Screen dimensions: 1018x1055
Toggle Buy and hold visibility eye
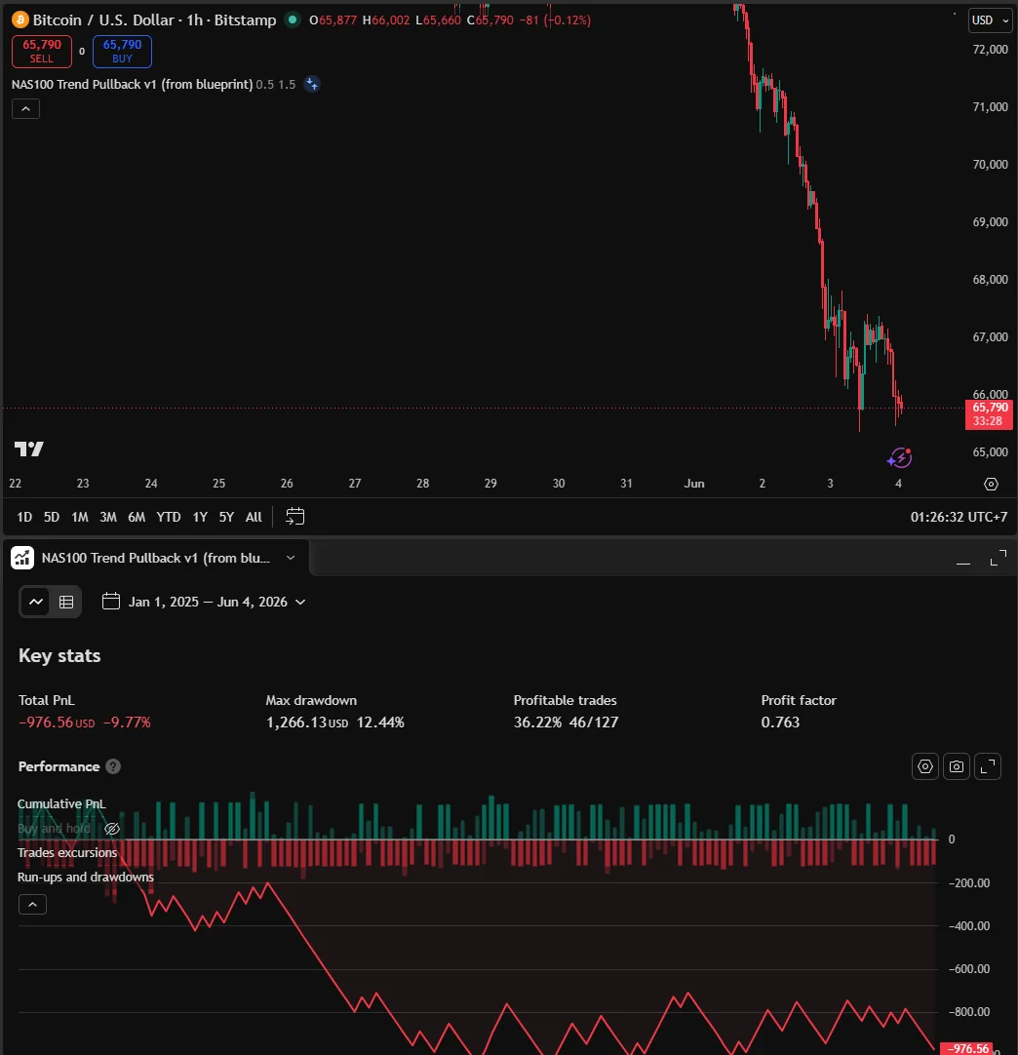(x=112, y=828)
